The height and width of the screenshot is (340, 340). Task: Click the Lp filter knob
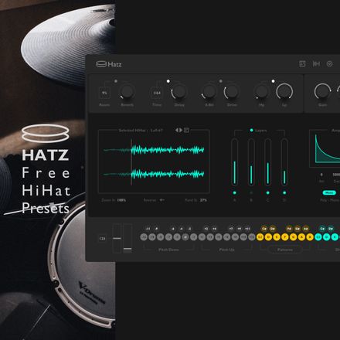284,91
